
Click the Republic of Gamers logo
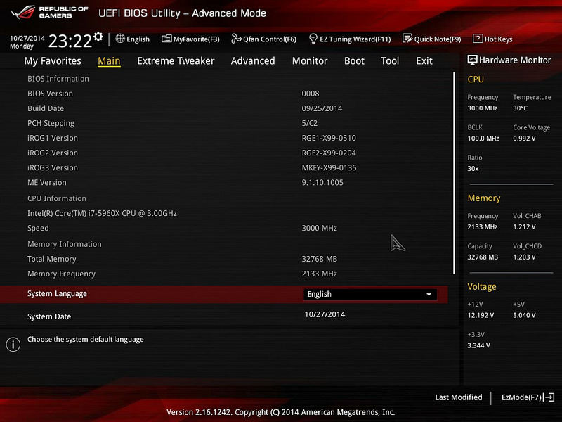(x=49, y=12)
